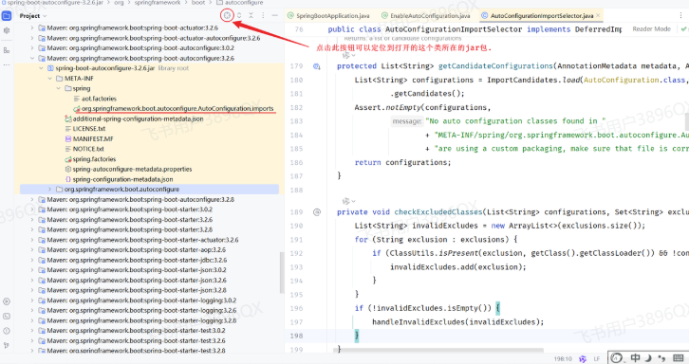The width and height of the screenshot is (689, 364).
Task: Open editor tabs options three-dot menu
Action: 680,15
